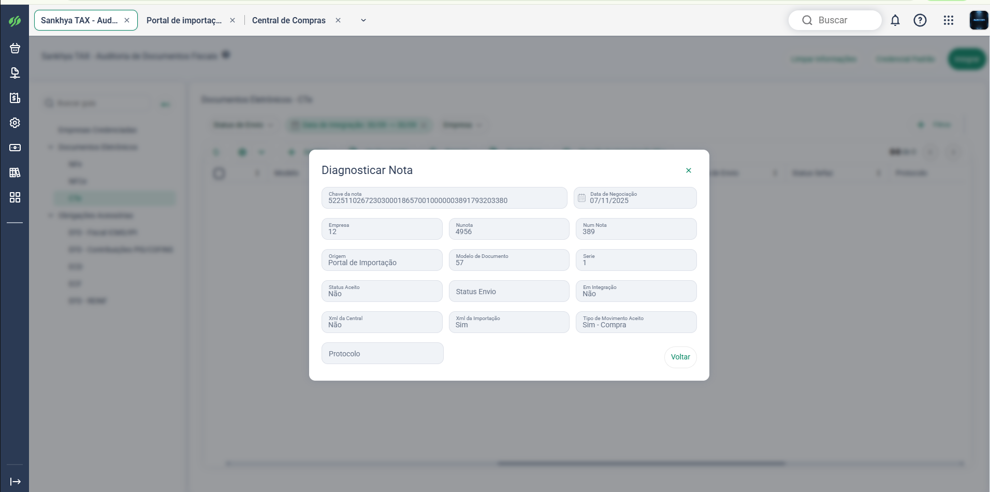This screenshot has width=990, height=492.
Task: Focus the Buscar search field
Action: 835,20
